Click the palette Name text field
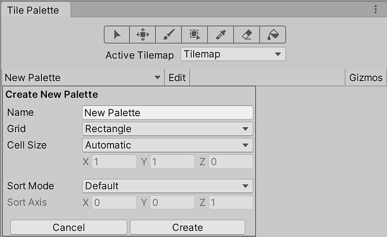The image size is (387, 237). pyautogui.click(x=167, y=113)
